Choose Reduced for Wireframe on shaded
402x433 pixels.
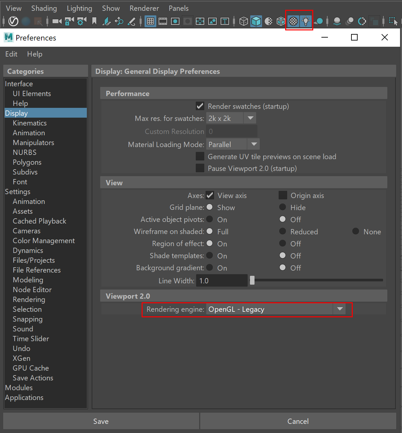coord(283,231)
